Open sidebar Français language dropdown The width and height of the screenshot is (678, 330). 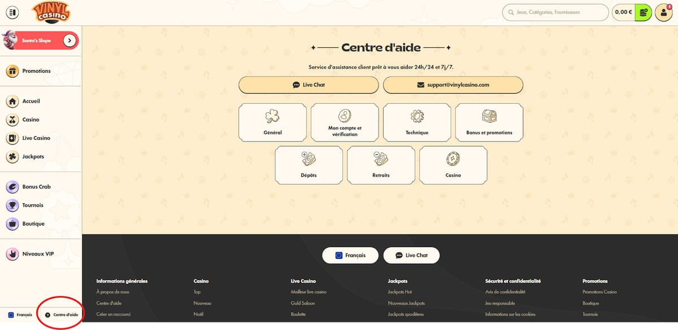tap(20, 315)
